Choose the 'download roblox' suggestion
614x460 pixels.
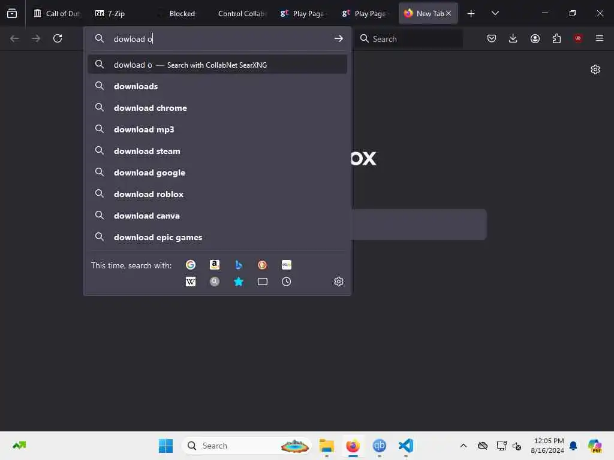[x=217, y=193]
